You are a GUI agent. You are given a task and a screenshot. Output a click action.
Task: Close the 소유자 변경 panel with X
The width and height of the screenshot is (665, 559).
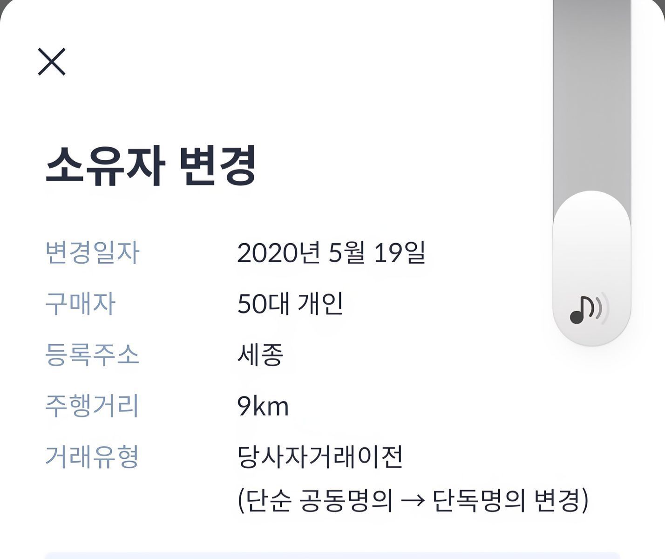point(52,61)
